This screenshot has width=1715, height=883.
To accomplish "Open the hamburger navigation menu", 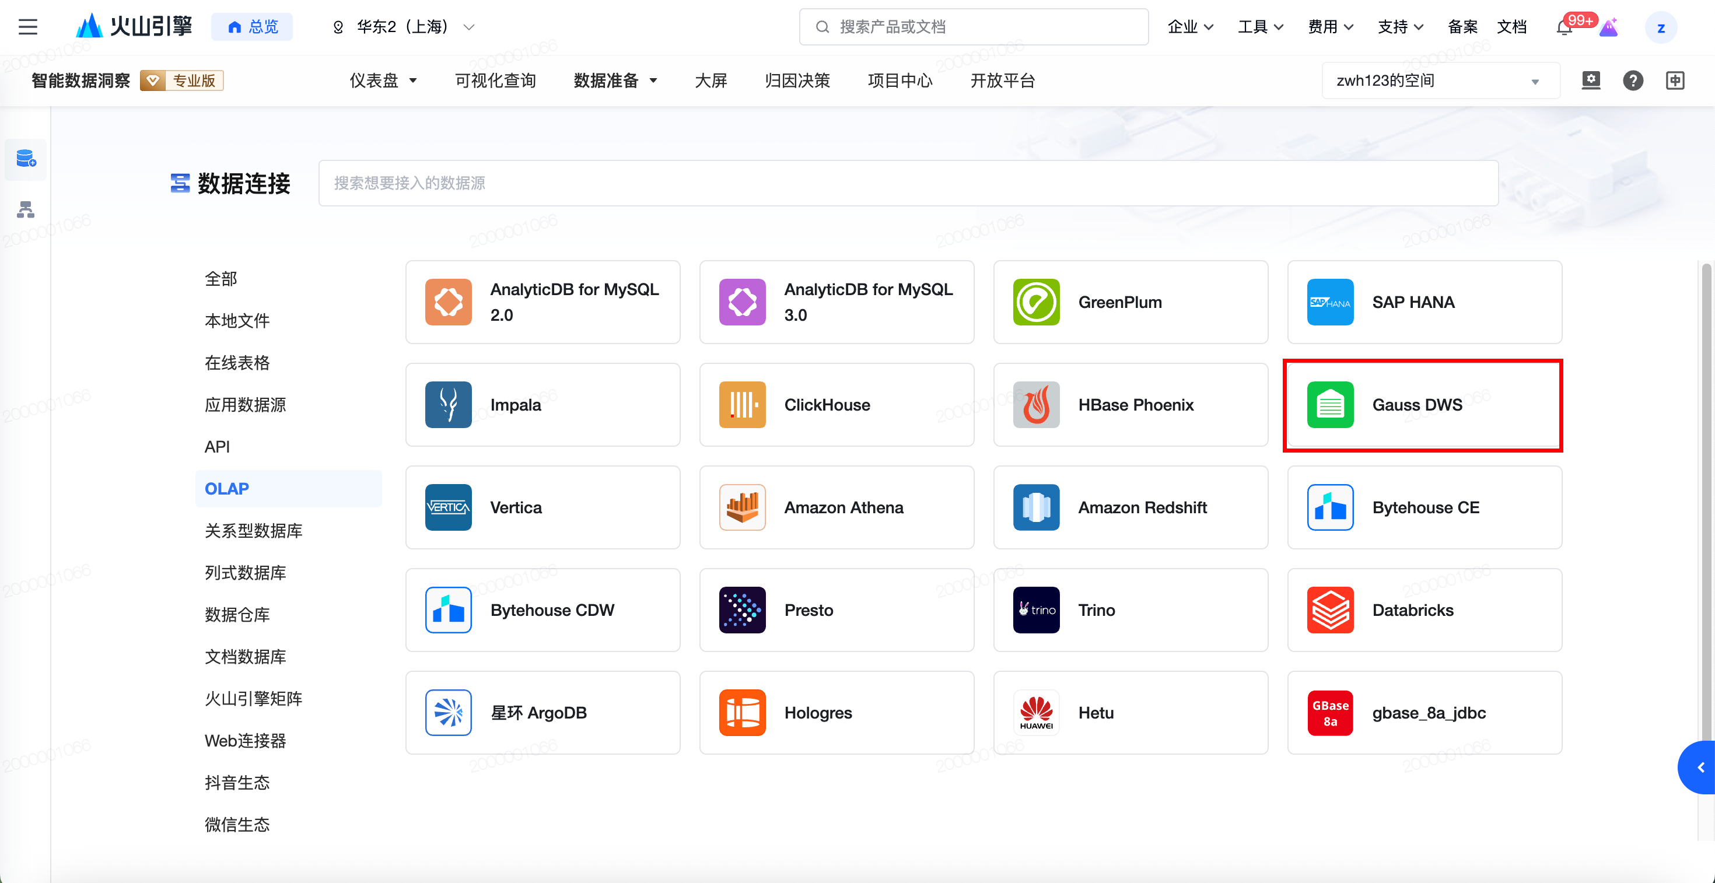I will click(28, 27).
